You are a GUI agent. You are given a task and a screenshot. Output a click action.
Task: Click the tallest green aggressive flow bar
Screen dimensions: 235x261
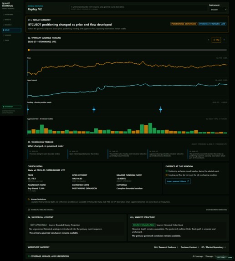[x=150, y=128]
